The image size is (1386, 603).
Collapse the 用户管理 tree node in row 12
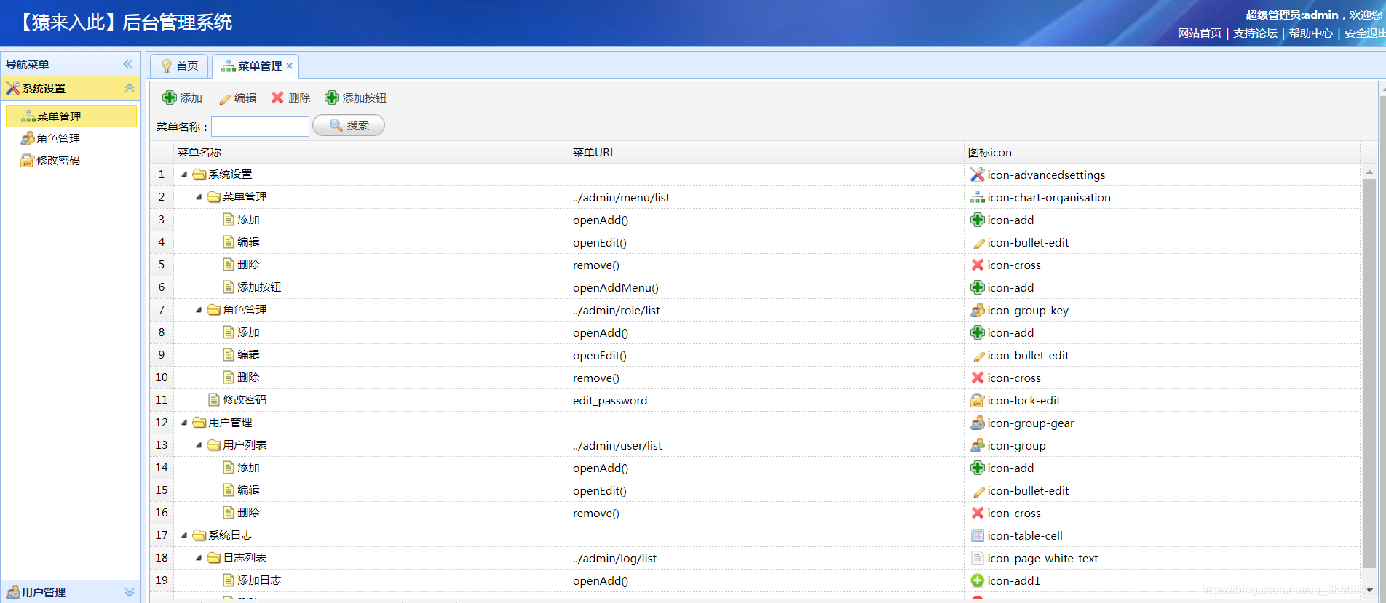pos(184,423)
